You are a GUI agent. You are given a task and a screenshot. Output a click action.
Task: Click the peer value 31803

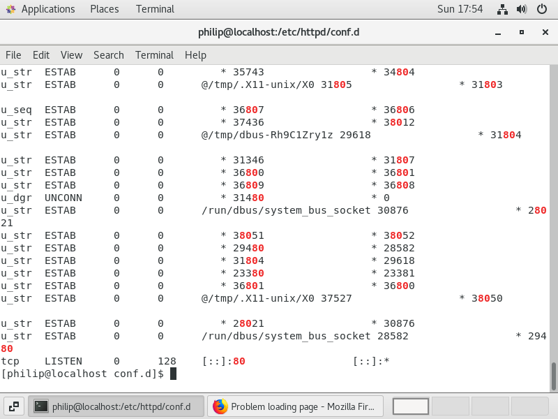coord(487,84)
